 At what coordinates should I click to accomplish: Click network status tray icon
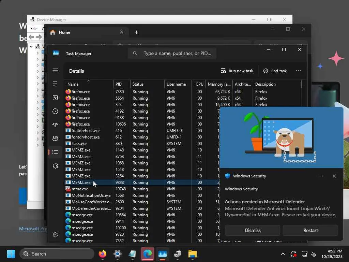coord(304,254)
